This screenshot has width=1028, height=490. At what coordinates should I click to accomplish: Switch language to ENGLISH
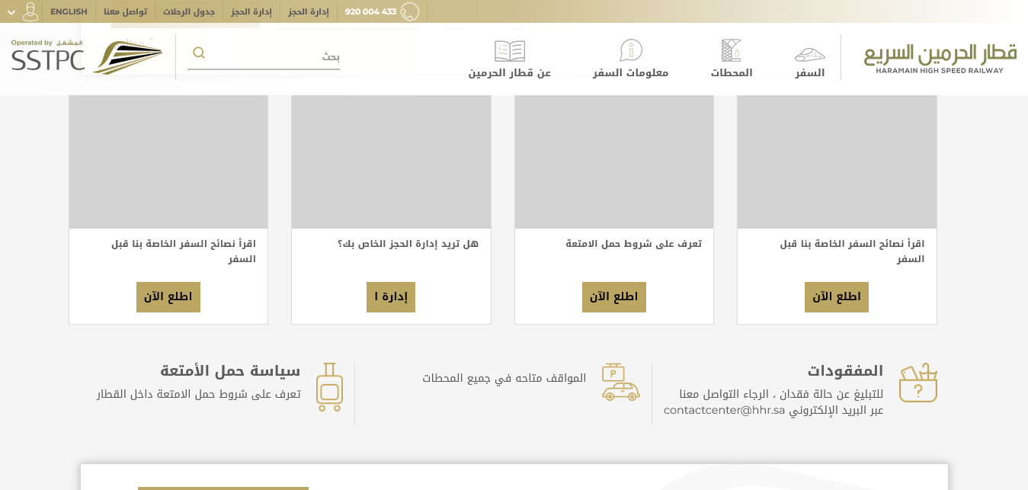tap(69, 11)
